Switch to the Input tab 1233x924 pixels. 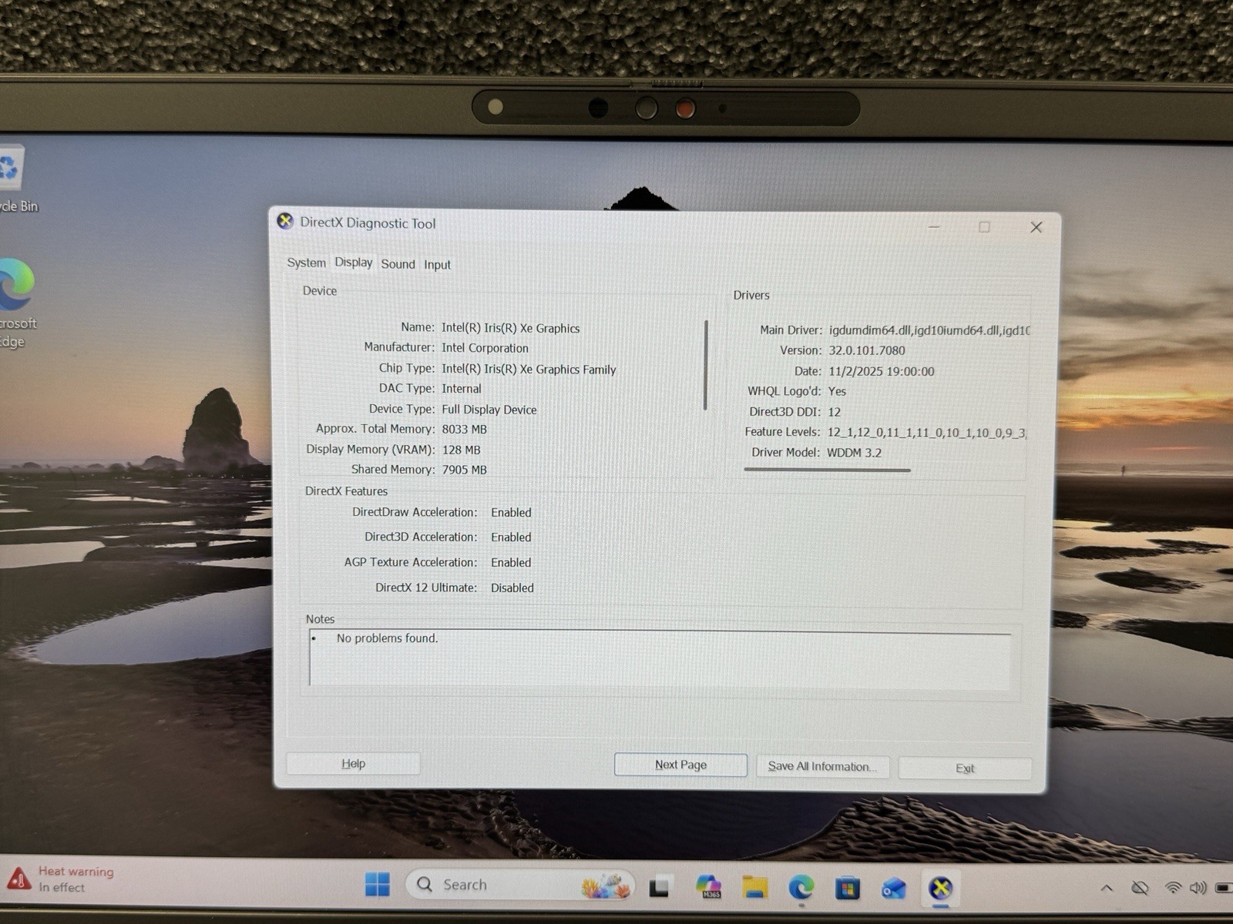437,265
